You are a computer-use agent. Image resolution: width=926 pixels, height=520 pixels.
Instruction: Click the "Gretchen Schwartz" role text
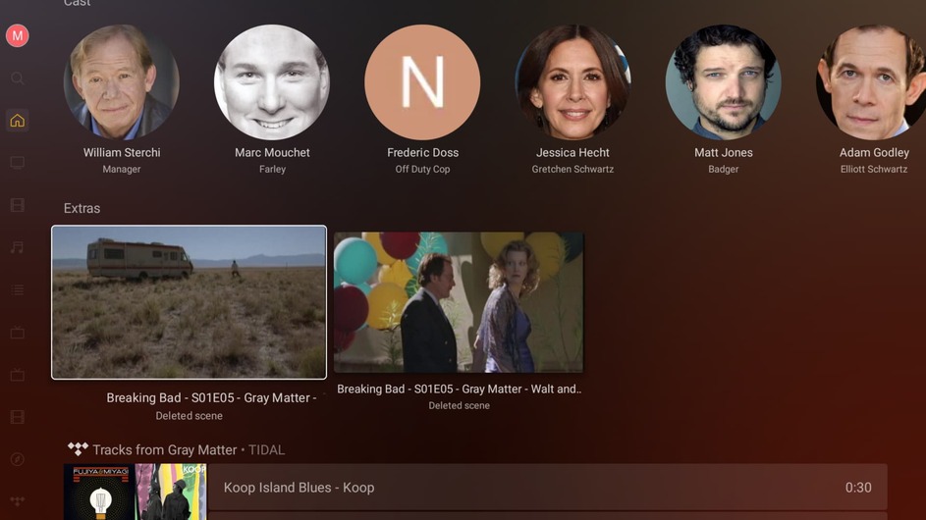[x=572, y=169]
